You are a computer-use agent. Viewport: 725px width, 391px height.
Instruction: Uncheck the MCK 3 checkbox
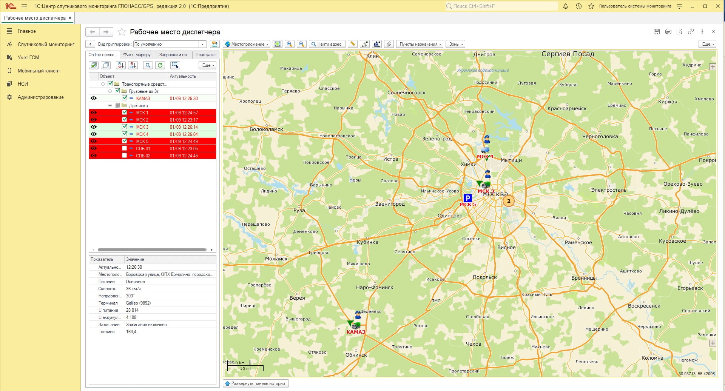point(125,127)
